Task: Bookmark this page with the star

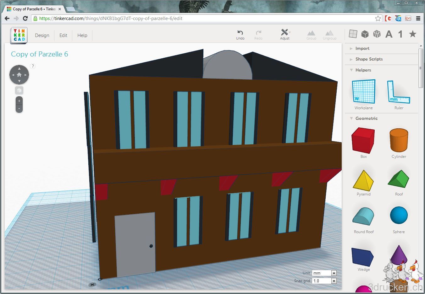Action: (378, 19)
